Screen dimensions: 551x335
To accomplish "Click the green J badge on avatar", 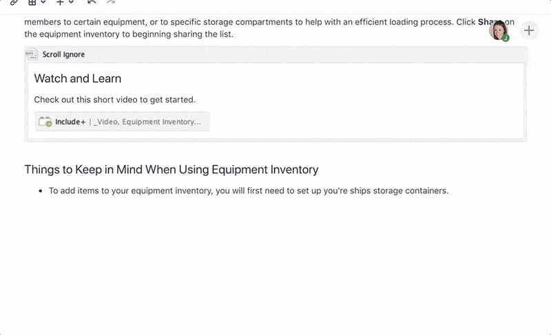I will (506, 39).
